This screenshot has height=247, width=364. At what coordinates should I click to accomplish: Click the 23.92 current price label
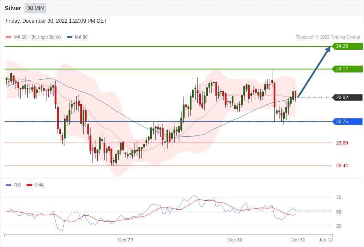[x=348, y=97]
